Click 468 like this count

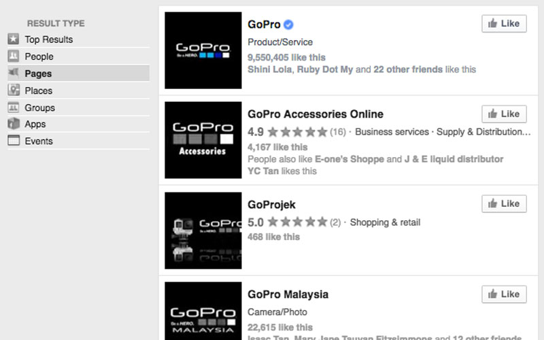pyautogui.click(x=274, y=237)
